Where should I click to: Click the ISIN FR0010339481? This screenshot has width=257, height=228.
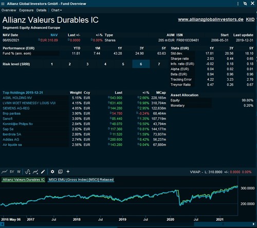click(188, 40)
